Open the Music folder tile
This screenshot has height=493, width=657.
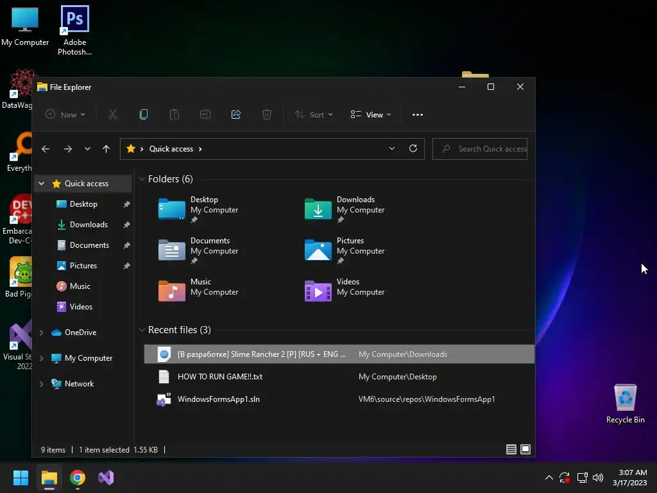tap(199, 288)
